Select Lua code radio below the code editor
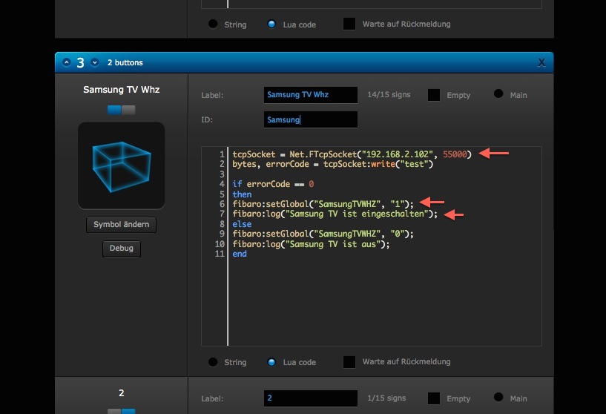606x414 pixels. point(271,362)
